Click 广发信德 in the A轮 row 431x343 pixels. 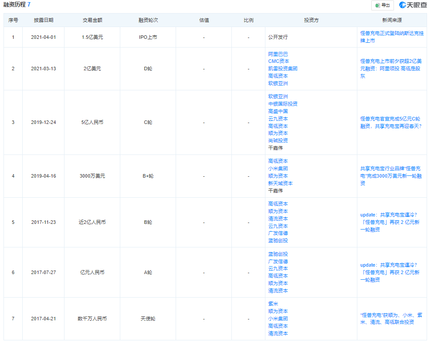(x=278, y=261)
